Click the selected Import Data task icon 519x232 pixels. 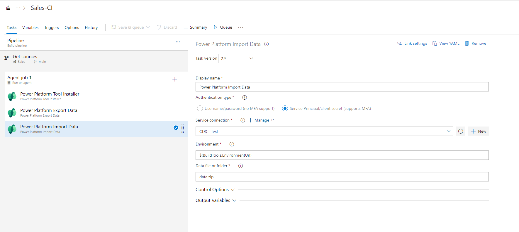click(12, 129)
